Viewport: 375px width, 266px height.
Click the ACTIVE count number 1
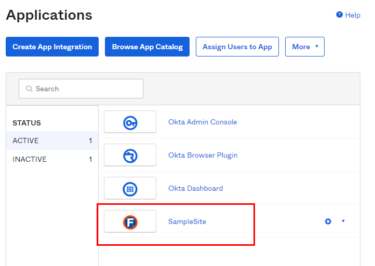[90, 141]
